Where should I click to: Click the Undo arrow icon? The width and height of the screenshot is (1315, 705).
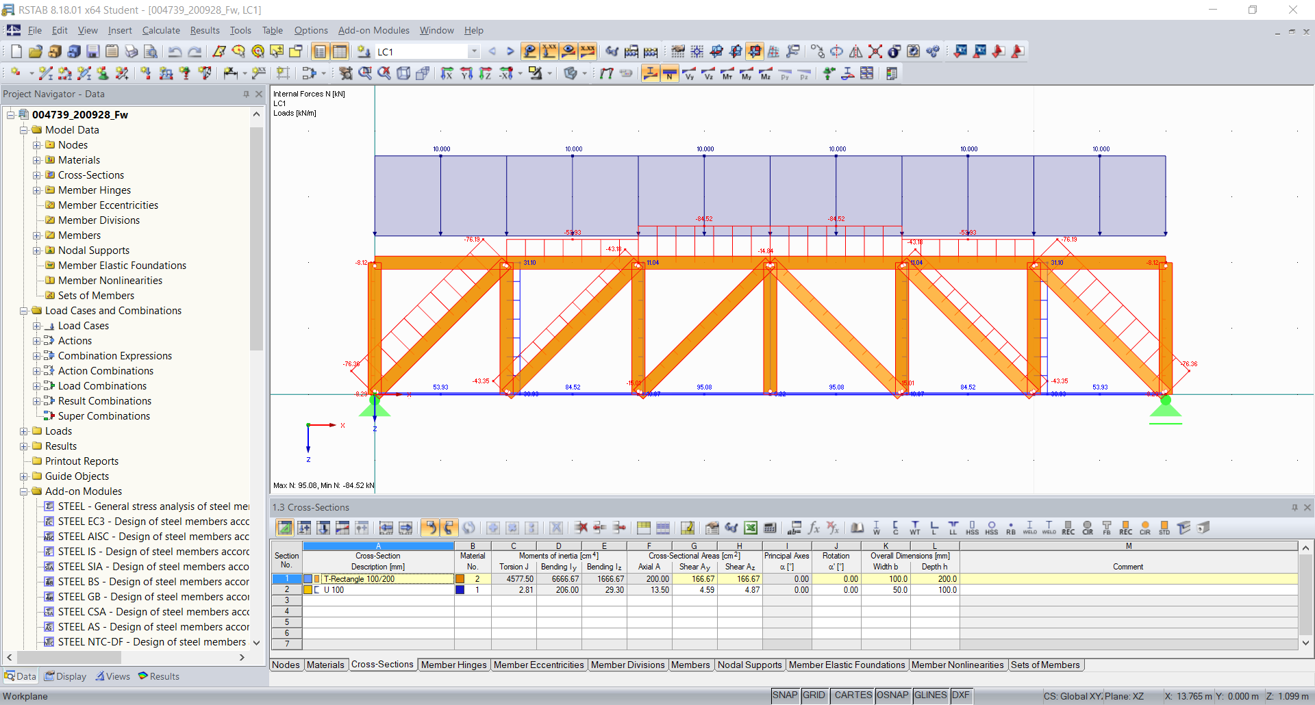pos(175,52)
